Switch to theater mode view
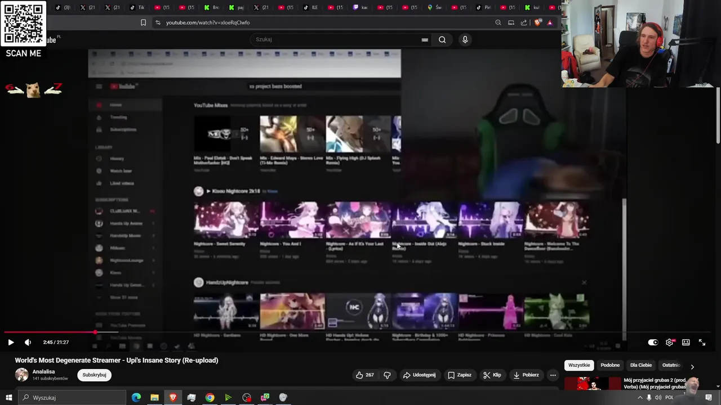The width and height of the screenshot is (721, 405). coord(686,342)
